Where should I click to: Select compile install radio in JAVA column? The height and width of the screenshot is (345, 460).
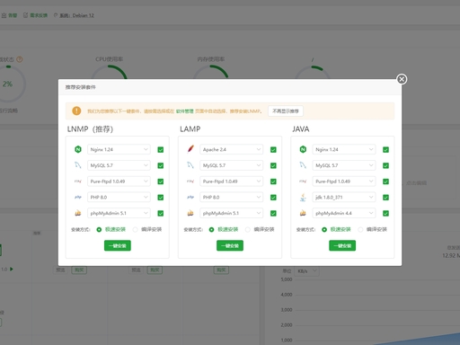(x=360, y=229)
